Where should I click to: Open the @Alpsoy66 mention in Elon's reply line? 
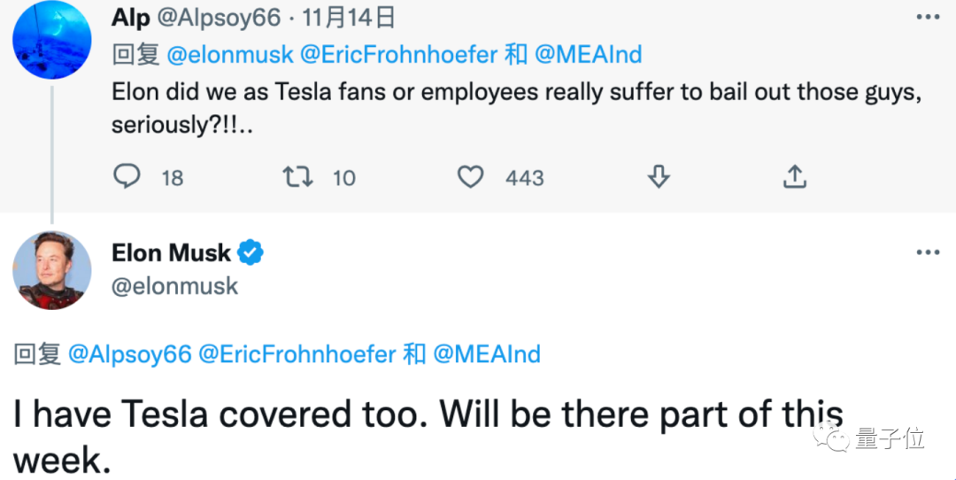click(x=129, y=355)
